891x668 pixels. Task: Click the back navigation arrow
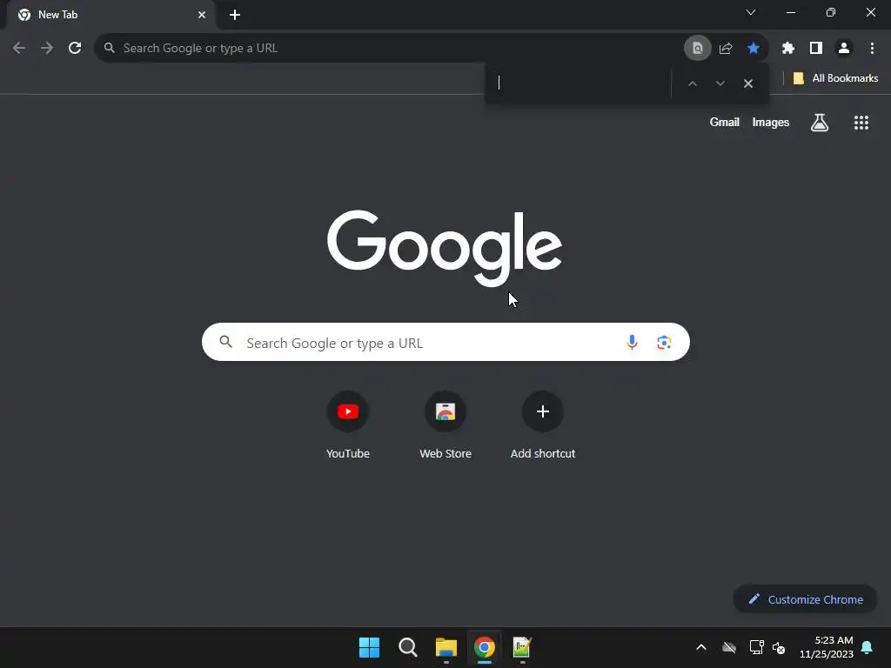coord(19,49)
